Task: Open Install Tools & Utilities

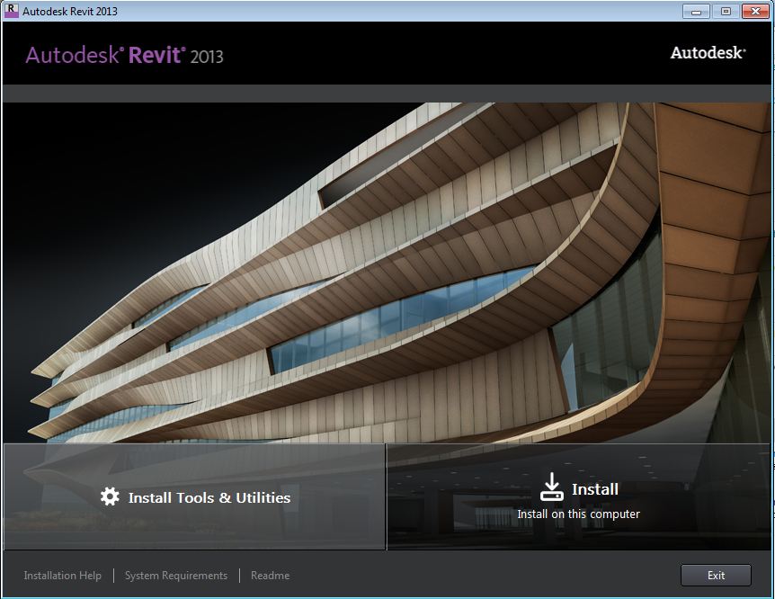Action: pos(195,496)
